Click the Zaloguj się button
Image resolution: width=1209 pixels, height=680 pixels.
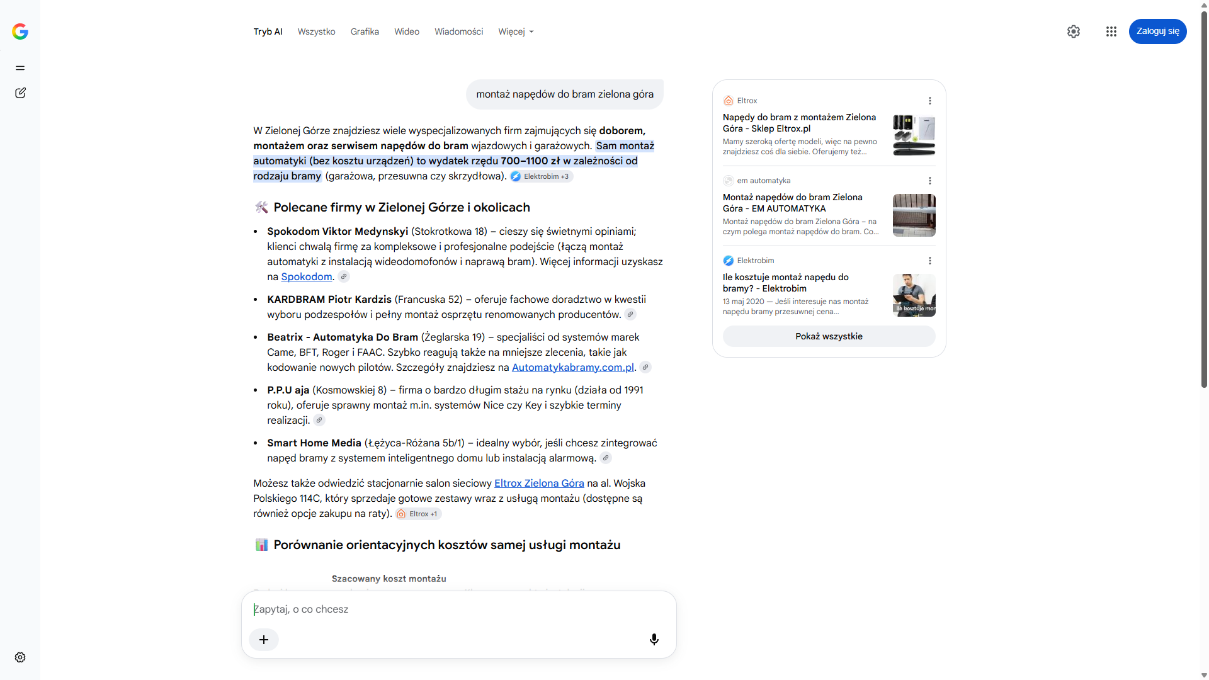[x=1158, y=31]
